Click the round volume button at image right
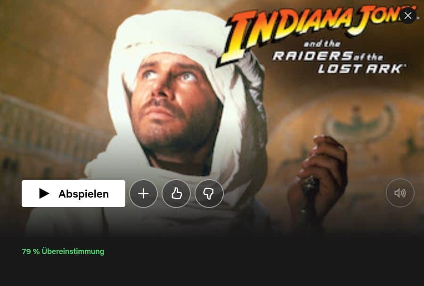This screenshot has width=424, height=286. 400,193
